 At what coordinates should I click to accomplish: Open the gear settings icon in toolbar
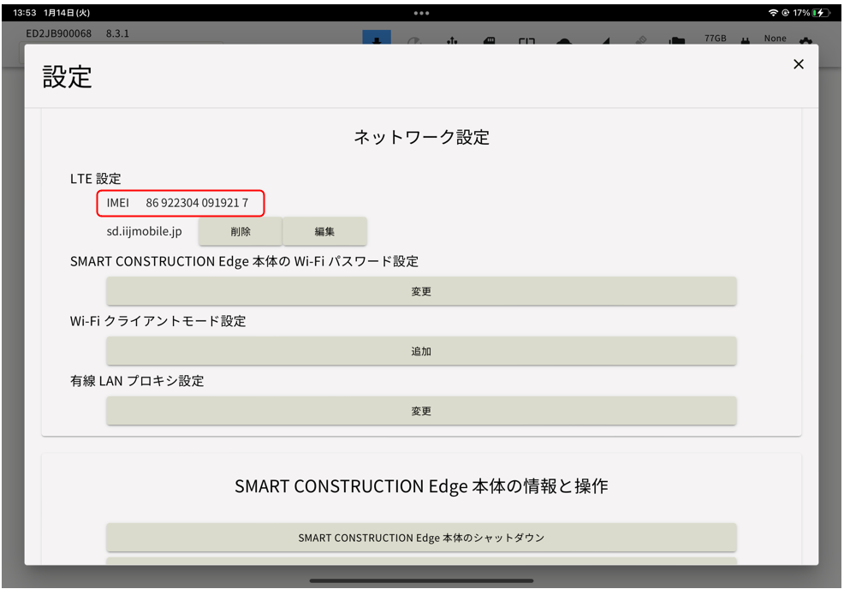click(805, 40)
